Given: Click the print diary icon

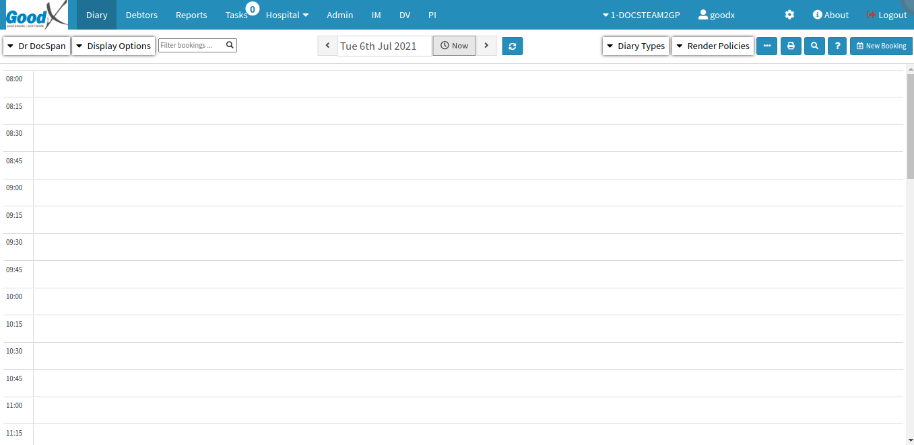Looking at the screenshot, I should [791, 46].
